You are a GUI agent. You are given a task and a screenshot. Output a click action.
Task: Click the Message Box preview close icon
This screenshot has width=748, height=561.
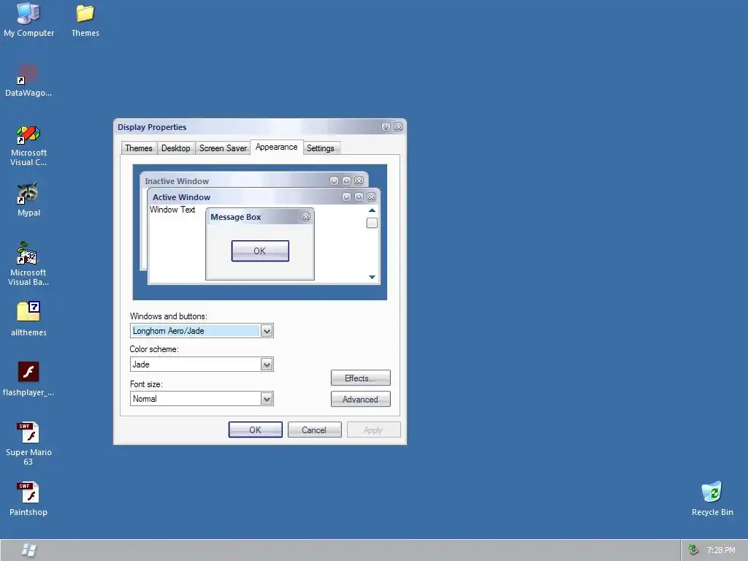coord(306,216)
